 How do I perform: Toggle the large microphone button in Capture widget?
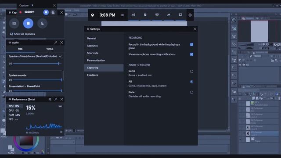pyautogui.click(x=42, y=23)
